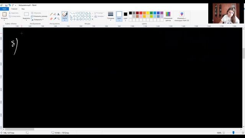The width and height of the screenshot is (245, 138).
Task: Choose the Right arrow shape
Action: pyautogui.click(x=83, y=16)
